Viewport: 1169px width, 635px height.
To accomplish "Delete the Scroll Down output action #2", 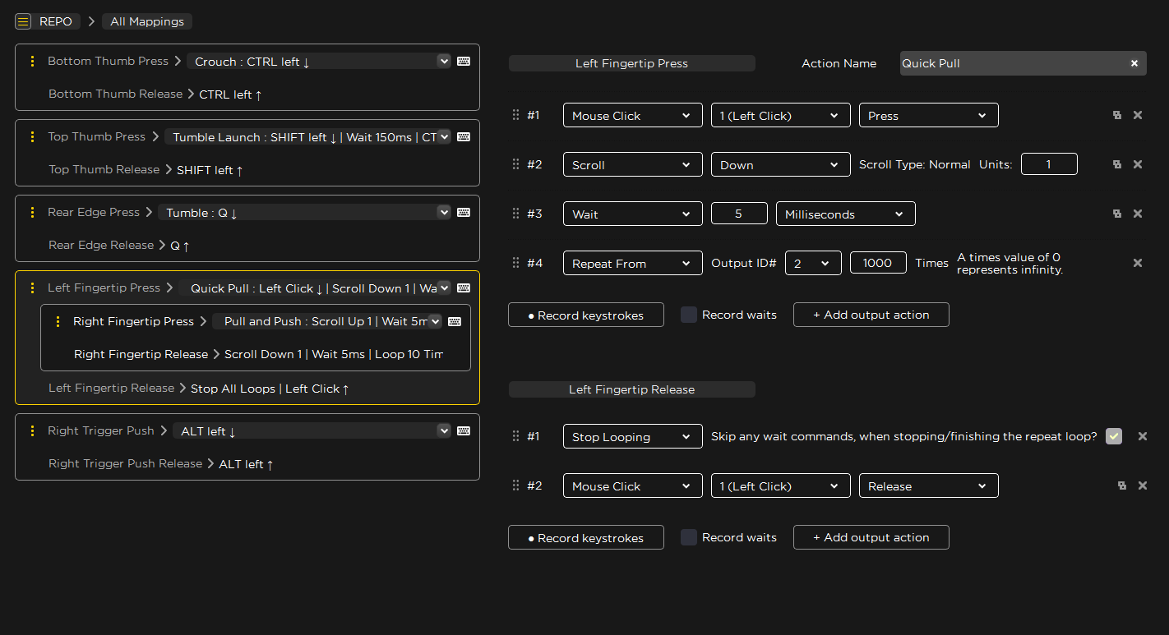I will 1138,164.
